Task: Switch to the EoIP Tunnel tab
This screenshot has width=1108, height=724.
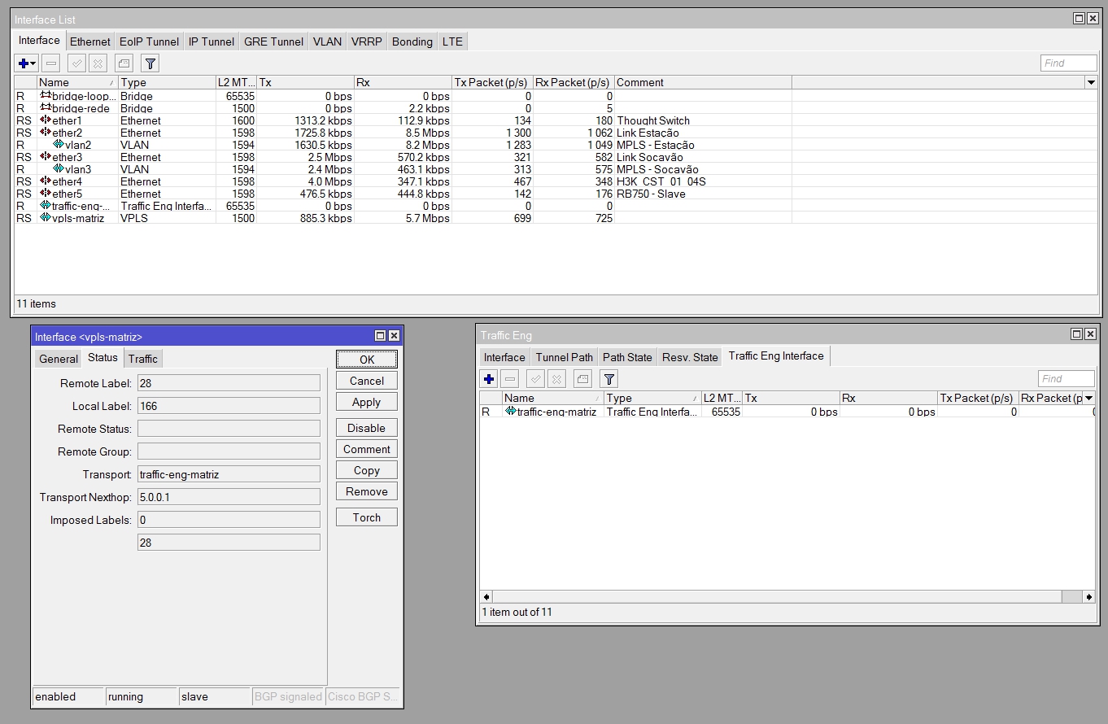Action: pyautogui.click(x=149, y=41)
